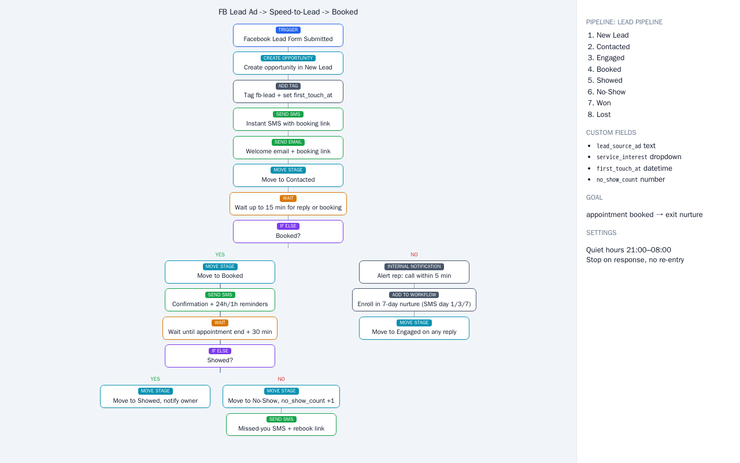Click the CUSTOM FIELDS heading
740x463 pixels.
611,133
